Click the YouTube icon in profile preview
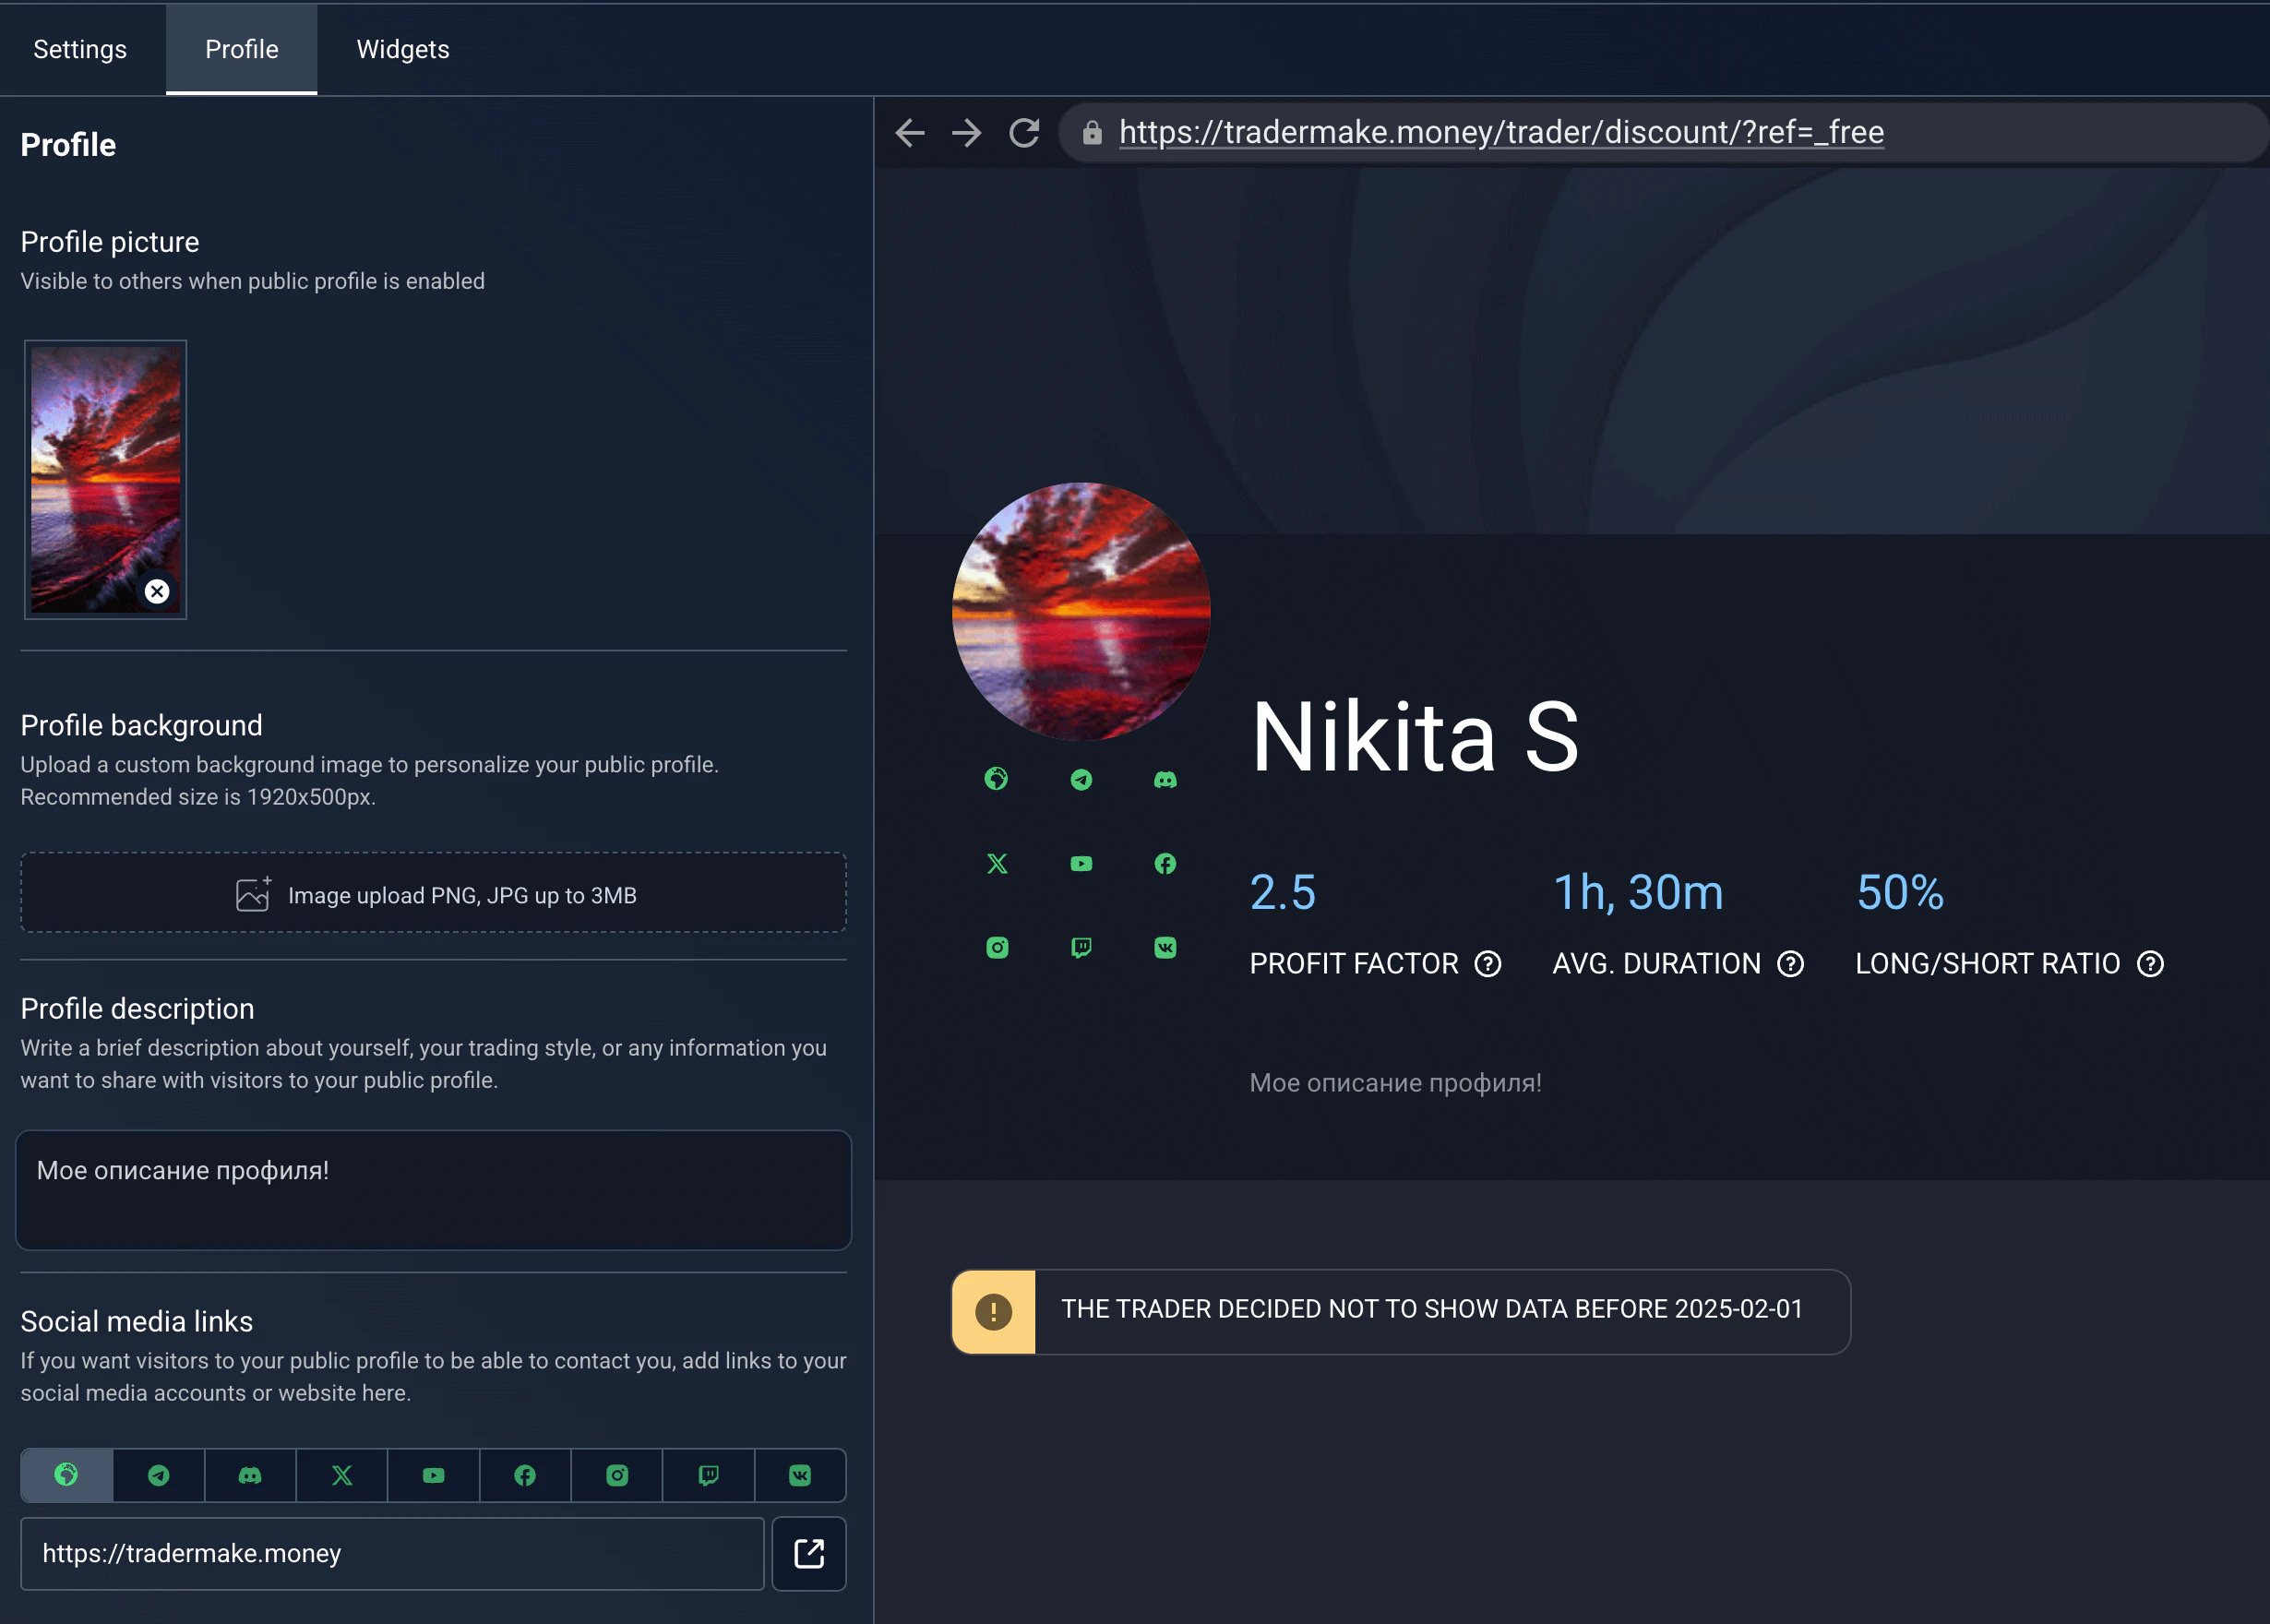The image size is (2270, 1624). pyautogui.click(x=1081, y=863)
